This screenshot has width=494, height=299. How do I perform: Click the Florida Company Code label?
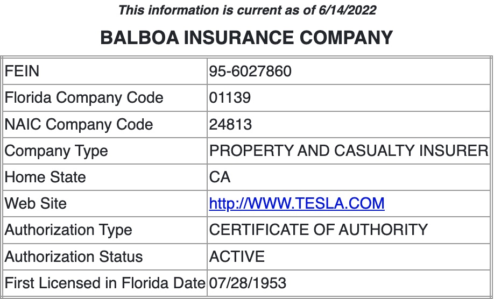click(x=84, y=97)
